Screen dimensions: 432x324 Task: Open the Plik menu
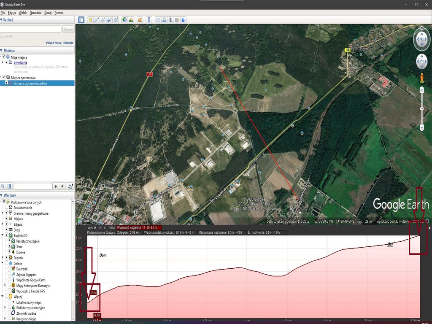[3, 13]
